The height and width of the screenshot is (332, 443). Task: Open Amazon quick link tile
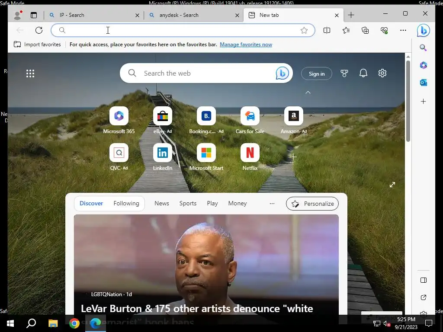coord(294,116)
